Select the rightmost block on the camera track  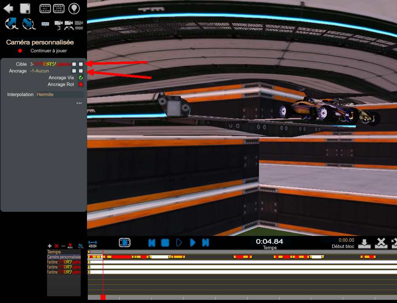tap(368, 257)
